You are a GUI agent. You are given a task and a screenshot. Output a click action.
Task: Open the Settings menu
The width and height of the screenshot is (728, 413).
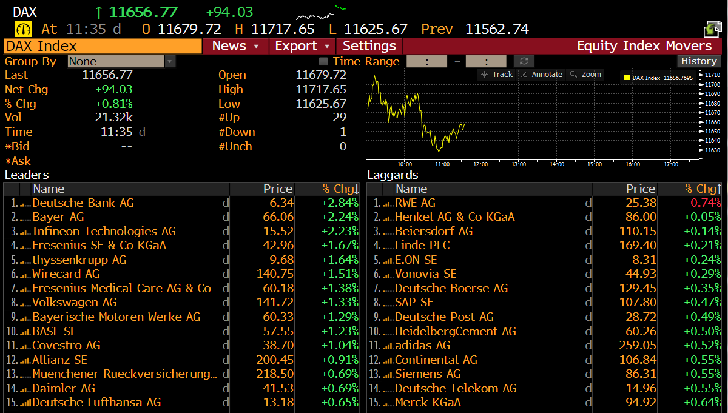pos(369,46)
